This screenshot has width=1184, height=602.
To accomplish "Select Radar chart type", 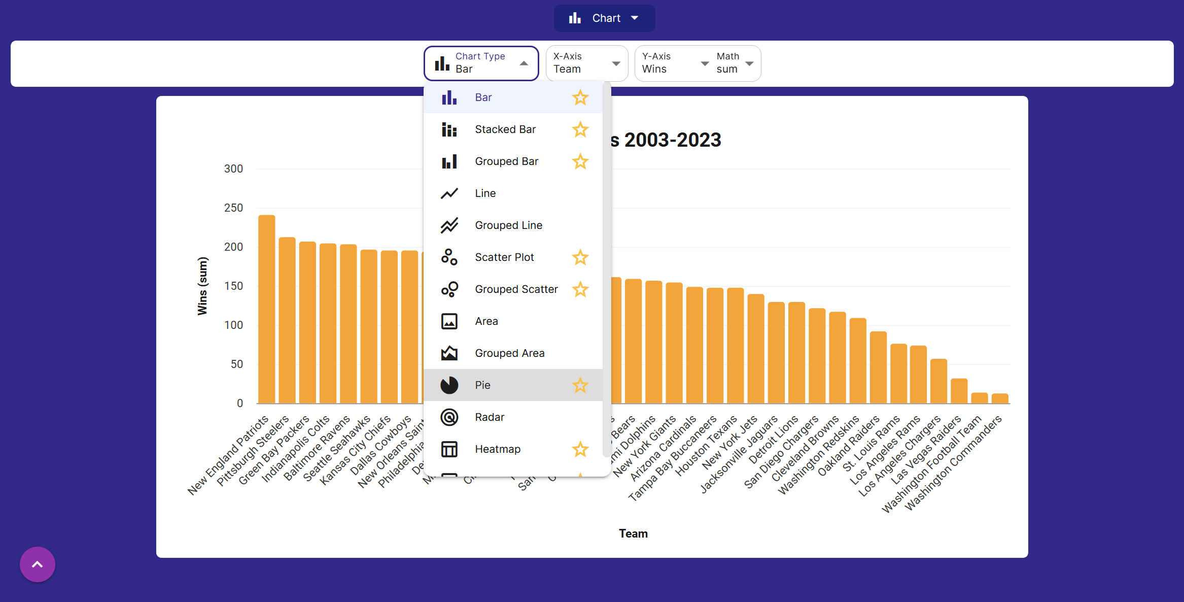I will (x=513, y=417).
